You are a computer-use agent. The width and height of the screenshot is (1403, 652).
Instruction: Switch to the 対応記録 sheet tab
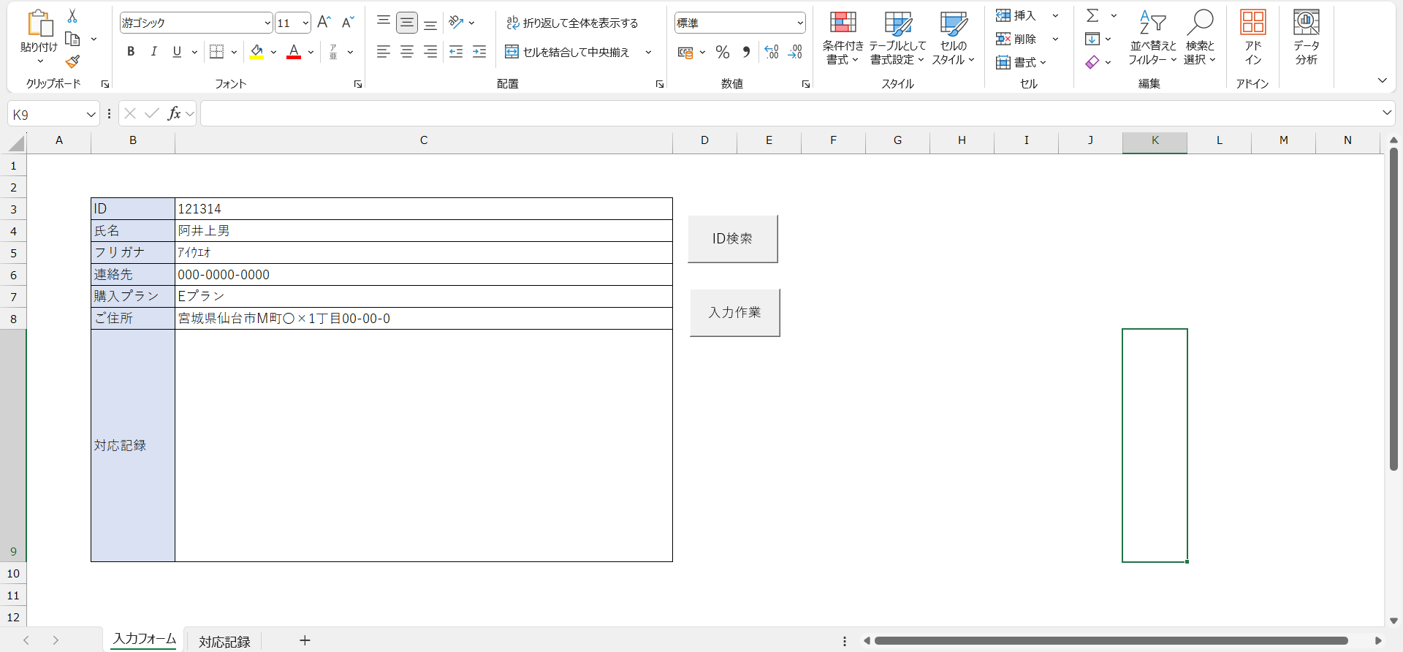point(224,641)
